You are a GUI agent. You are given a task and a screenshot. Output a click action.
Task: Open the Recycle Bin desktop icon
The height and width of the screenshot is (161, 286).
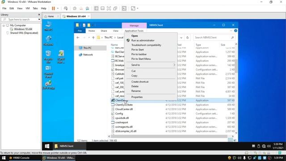[x=49, y=57]
